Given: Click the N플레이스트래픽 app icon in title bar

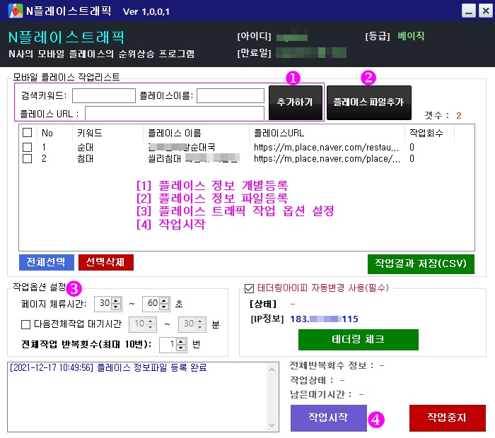Looking at the screenshot, I should [15, 11].
